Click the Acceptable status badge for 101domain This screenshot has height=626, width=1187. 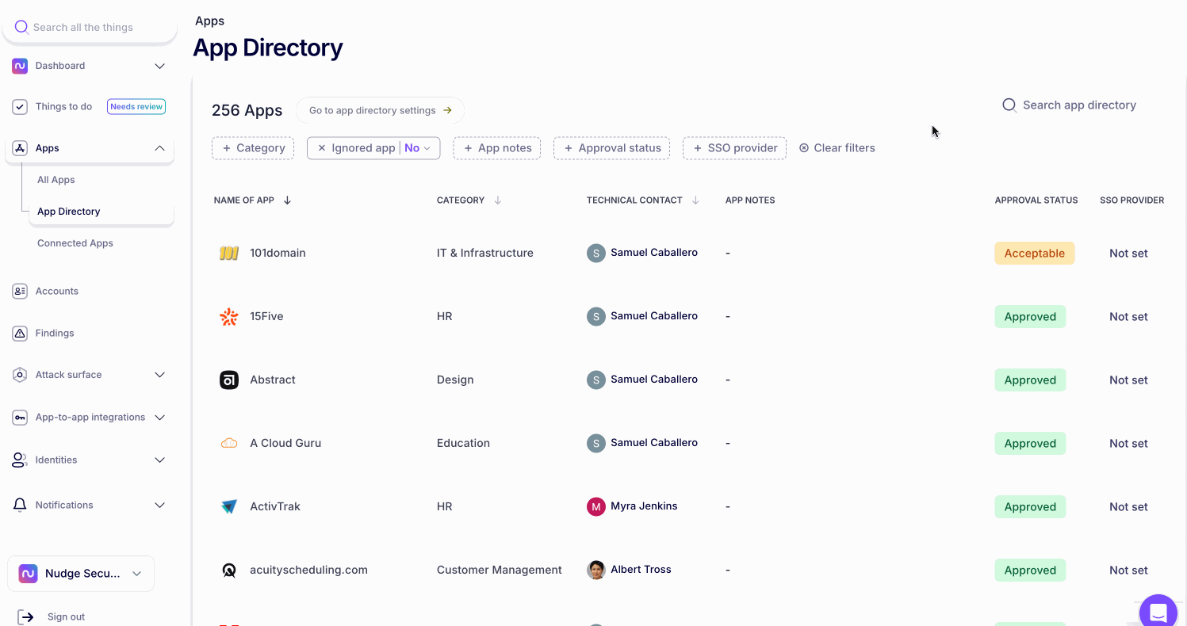pos(1034,254)
